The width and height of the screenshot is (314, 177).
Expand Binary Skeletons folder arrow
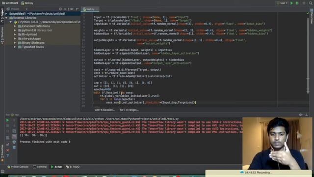[x=15, y=43]
